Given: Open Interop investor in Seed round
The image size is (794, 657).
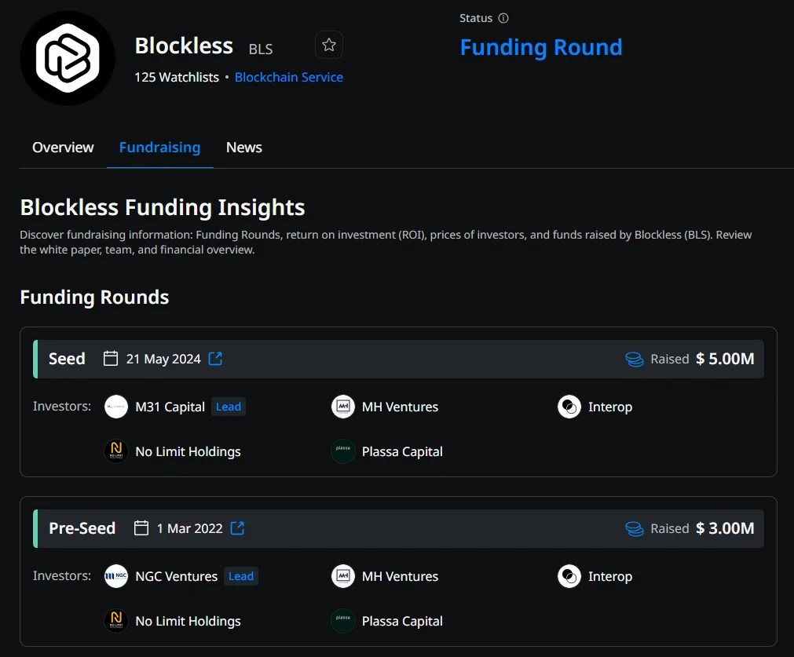Looking at the screenshot, I should pyautogui.click(x=610, y=407).
